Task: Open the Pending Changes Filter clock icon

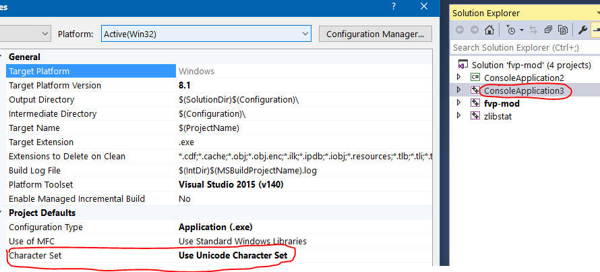Action: click(512, 30)
